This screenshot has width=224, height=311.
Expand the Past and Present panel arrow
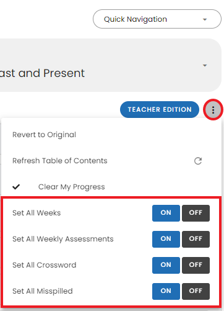pyautogui.click(x=205, y=65)
